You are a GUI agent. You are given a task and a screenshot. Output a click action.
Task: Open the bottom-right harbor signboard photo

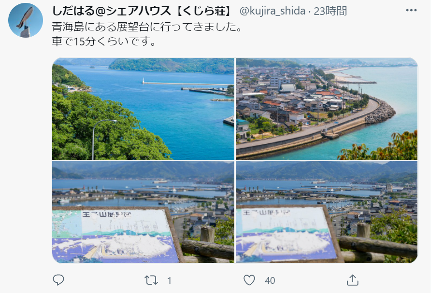coord(327,212)
